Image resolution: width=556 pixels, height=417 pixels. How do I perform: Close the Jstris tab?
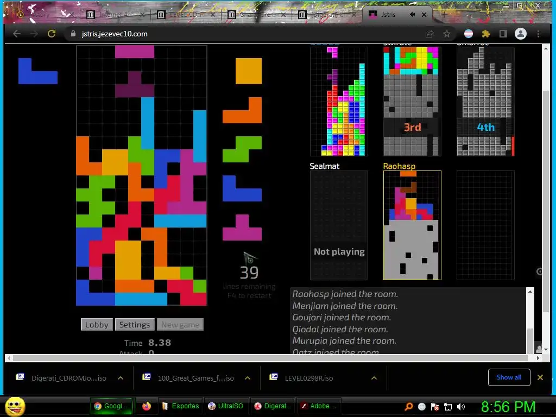click(x=424, y=15)
